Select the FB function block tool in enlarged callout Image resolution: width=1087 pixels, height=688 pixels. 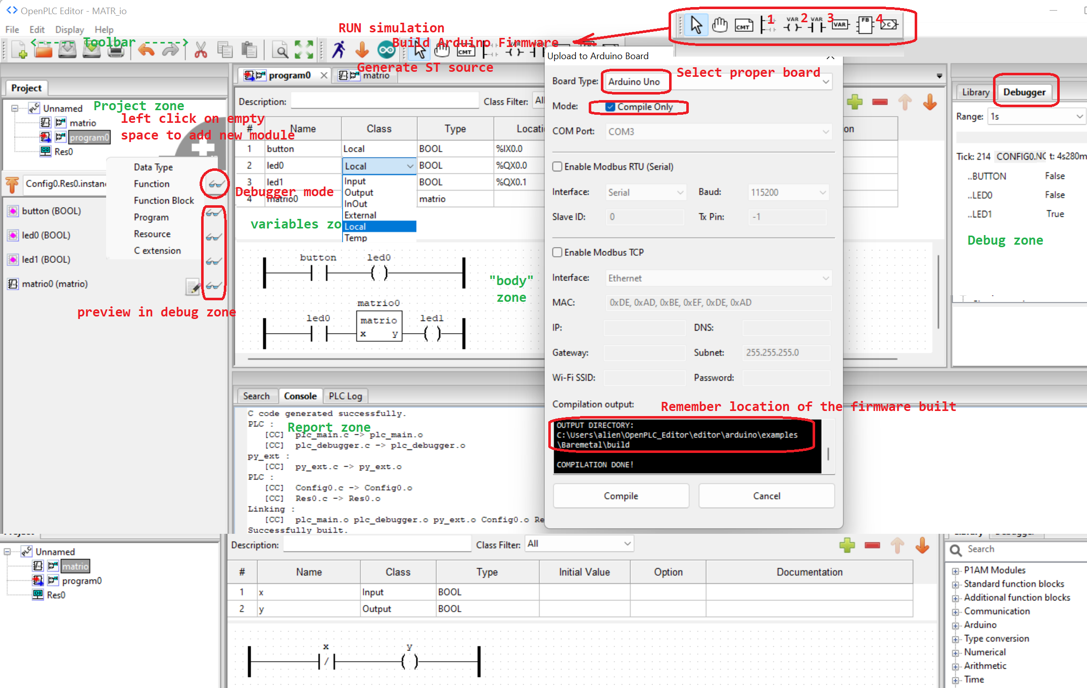[865, 24]
